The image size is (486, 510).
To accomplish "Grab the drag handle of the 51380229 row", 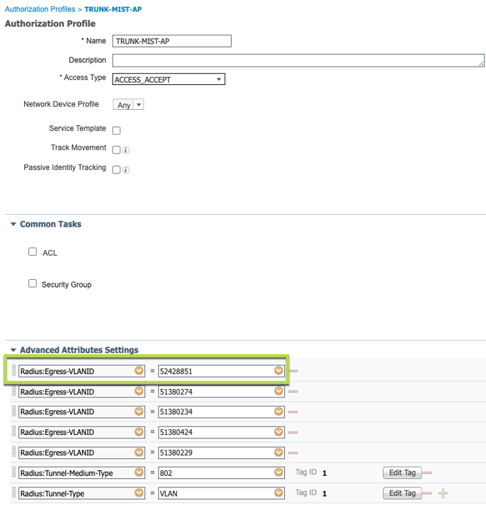I will click(14, 452).
